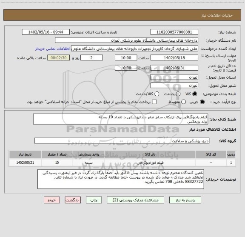This screenshot has height=237, width=245.
Task: Select the خدمت radio button
Action: pyautogui.click(x=178, y=94)
